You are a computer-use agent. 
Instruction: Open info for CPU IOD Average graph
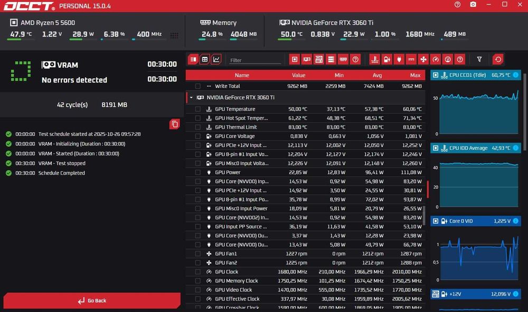tap(515, 148)
